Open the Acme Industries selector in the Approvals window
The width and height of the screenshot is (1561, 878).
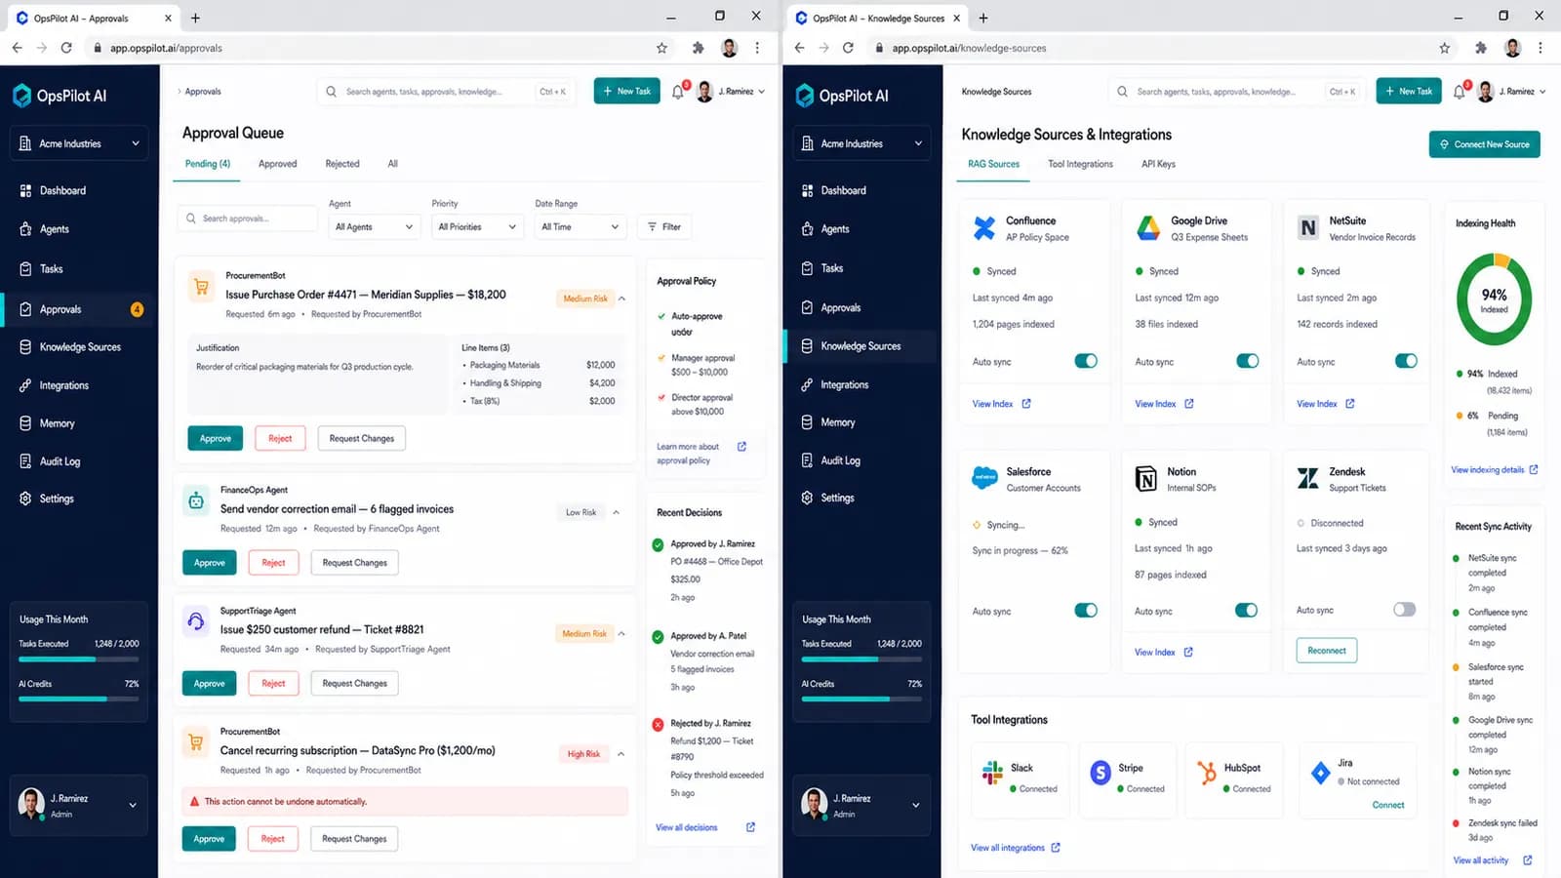click(x=79, y=143)
